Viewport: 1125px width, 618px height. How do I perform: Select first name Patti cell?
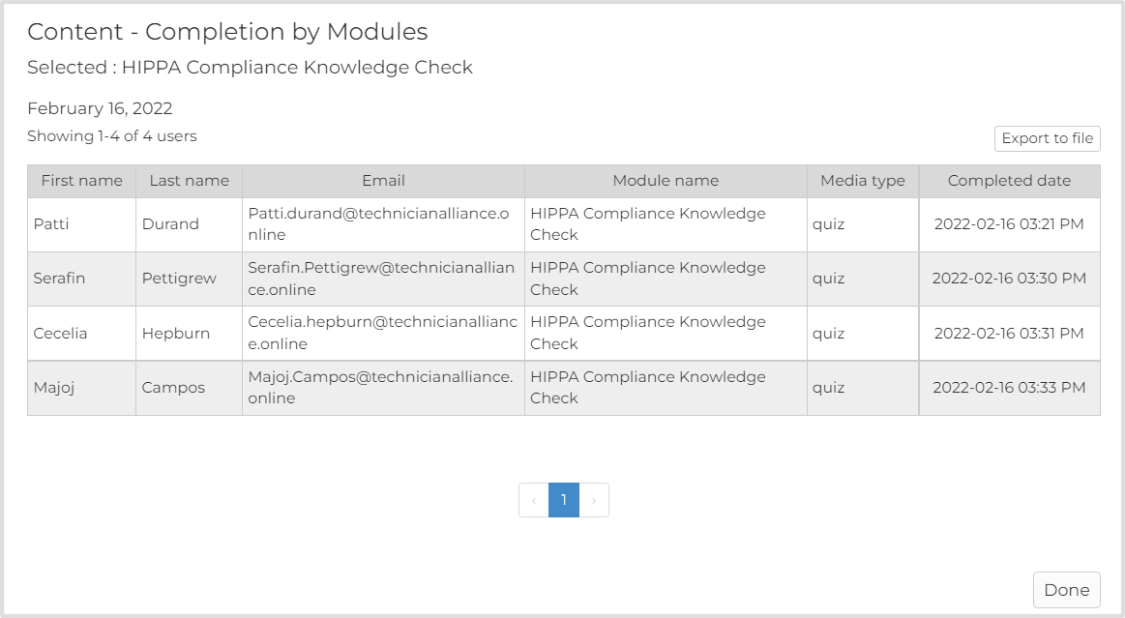[x=82, y=224]
